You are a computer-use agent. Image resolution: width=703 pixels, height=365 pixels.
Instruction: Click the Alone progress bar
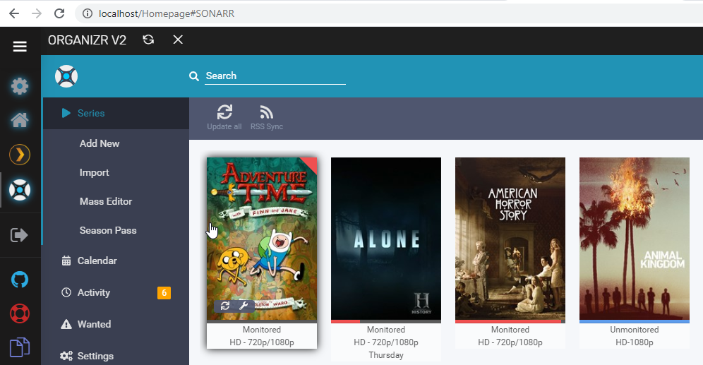[386, 321]
